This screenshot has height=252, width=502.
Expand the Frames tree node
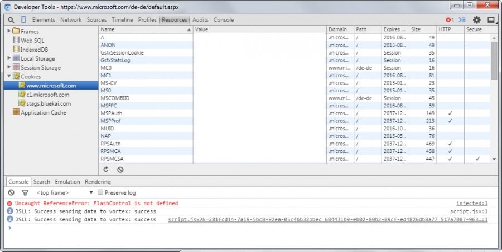coord(9,31)
